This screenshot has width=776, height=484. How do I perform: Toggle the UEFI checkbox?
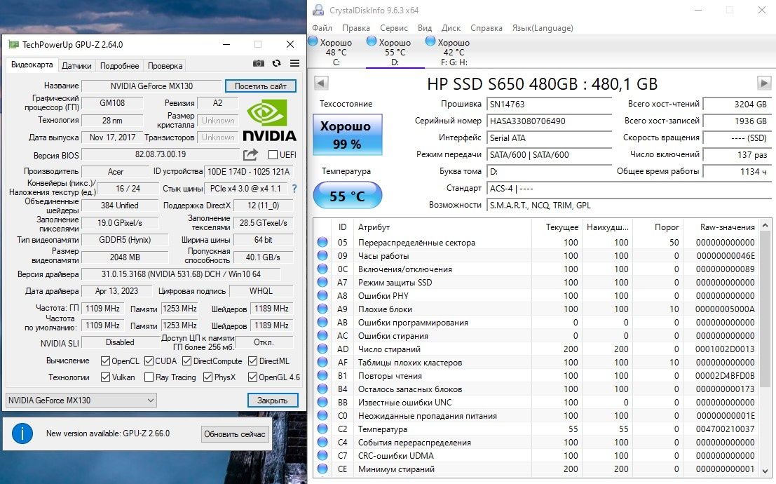[x=273, y=155]
